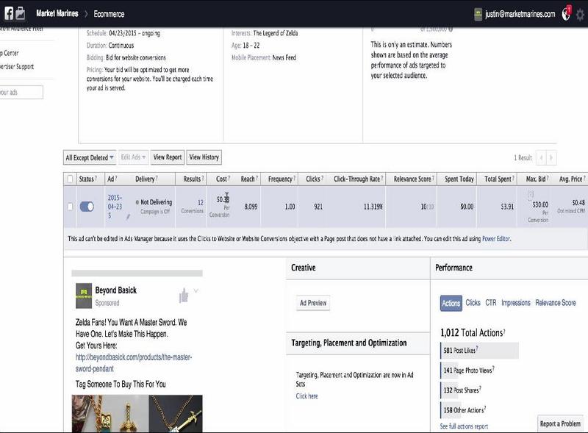
Task: Open the Business Manager briefcase icon
Action: [x=21, y=13]
